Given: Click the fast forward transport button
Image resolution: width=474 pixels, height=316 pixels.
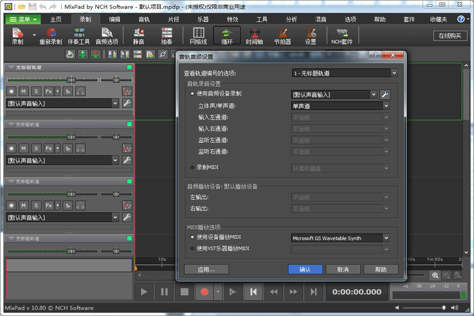Looking at the screenshot, I should [x=293, y=292].
